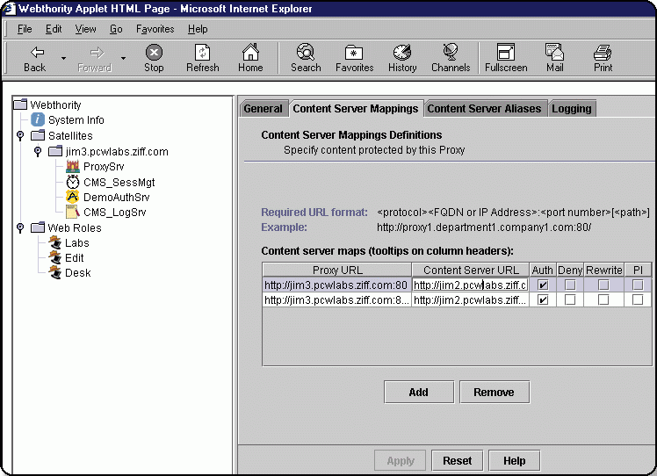Click the Reset button
Screen dimensions: 657x476
pyautogui.click(x=457, y=461)
